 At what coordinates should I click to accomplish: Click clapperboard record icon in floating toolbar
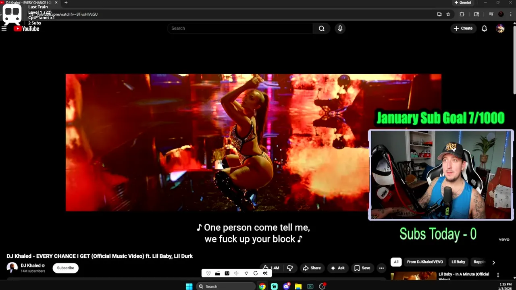pyautogui.click(x=217, y=273)
